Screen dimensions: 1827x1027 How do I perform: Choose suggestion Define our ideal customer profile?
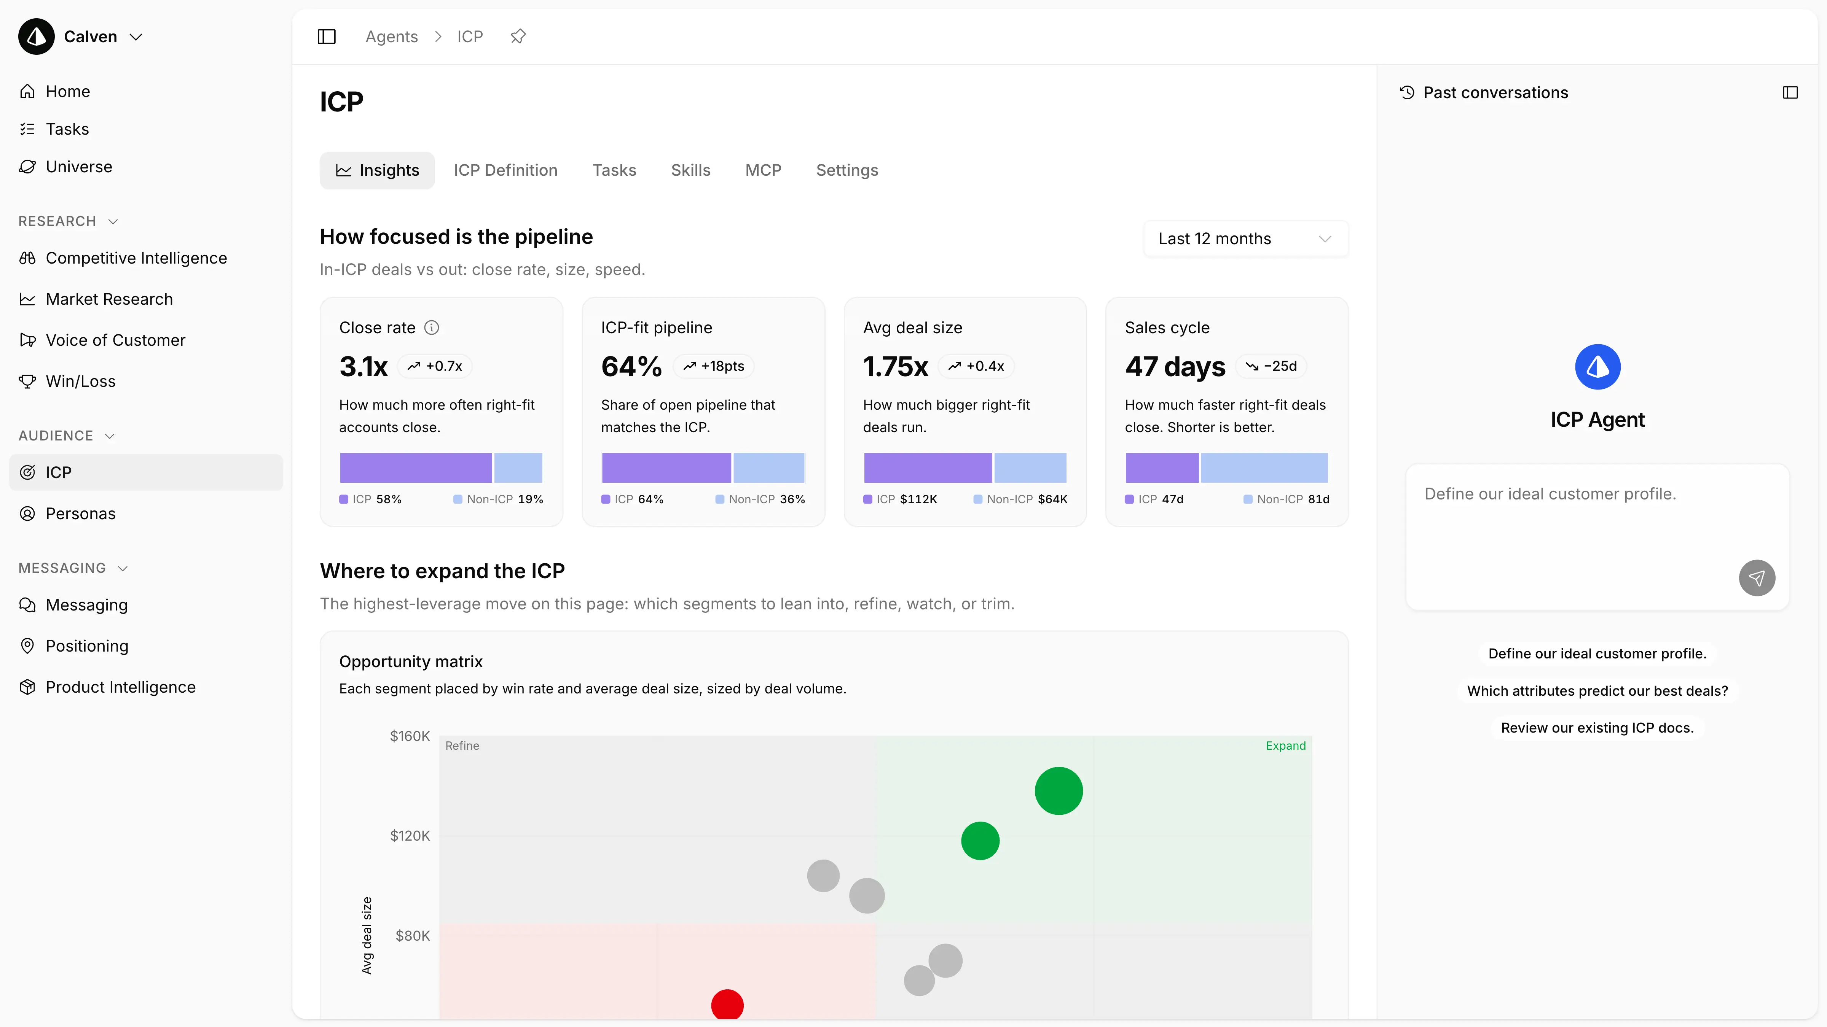[x=1597, y=653]
